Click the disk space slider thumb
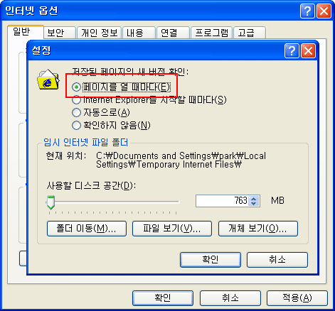Screen dimensions: 335x311 click(x=50, y=202)
